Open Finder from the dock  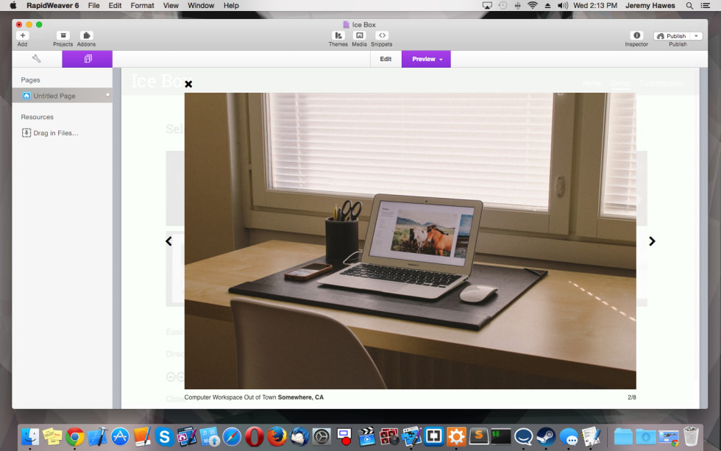coord(30,436)
